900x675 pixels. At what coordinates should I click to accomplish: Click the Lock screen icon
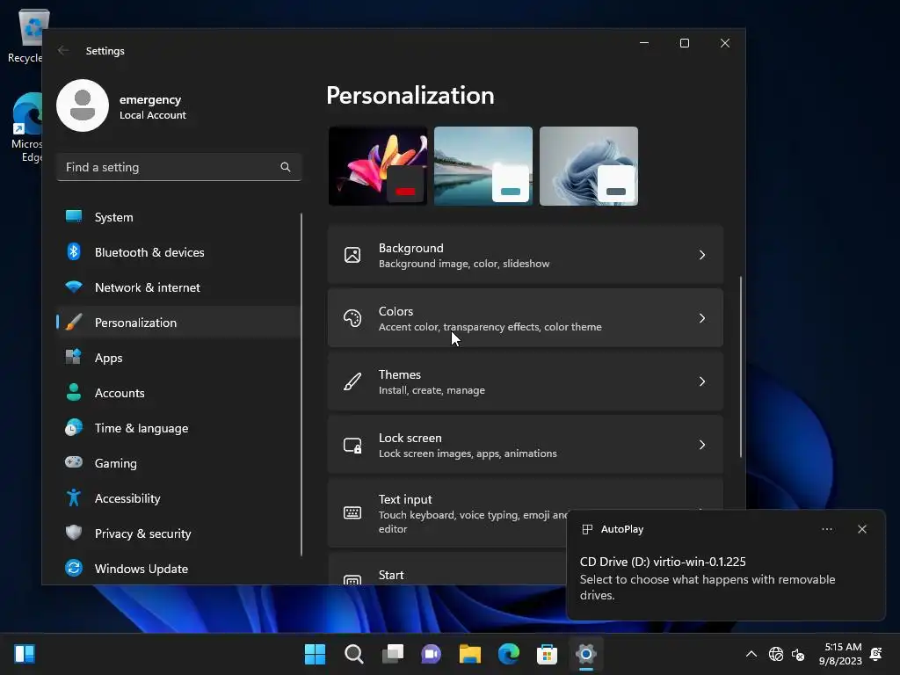pos(352,445)
